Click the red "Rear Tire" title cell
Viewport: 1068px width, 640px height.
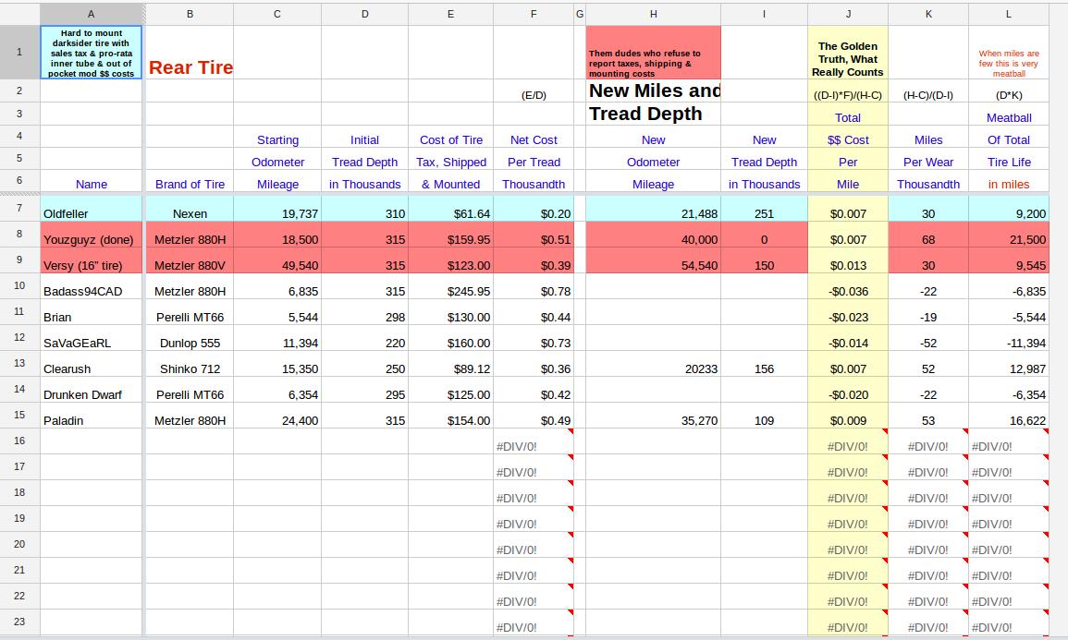(x=190, y=67)
